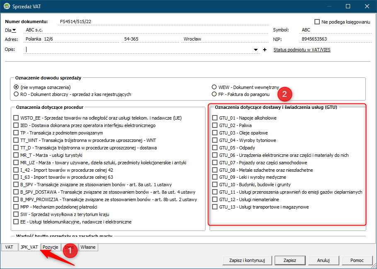Open the Opis dropdown arrow
Image resolution: width=377 pixels, height=269 pixels.
[256, 50]
